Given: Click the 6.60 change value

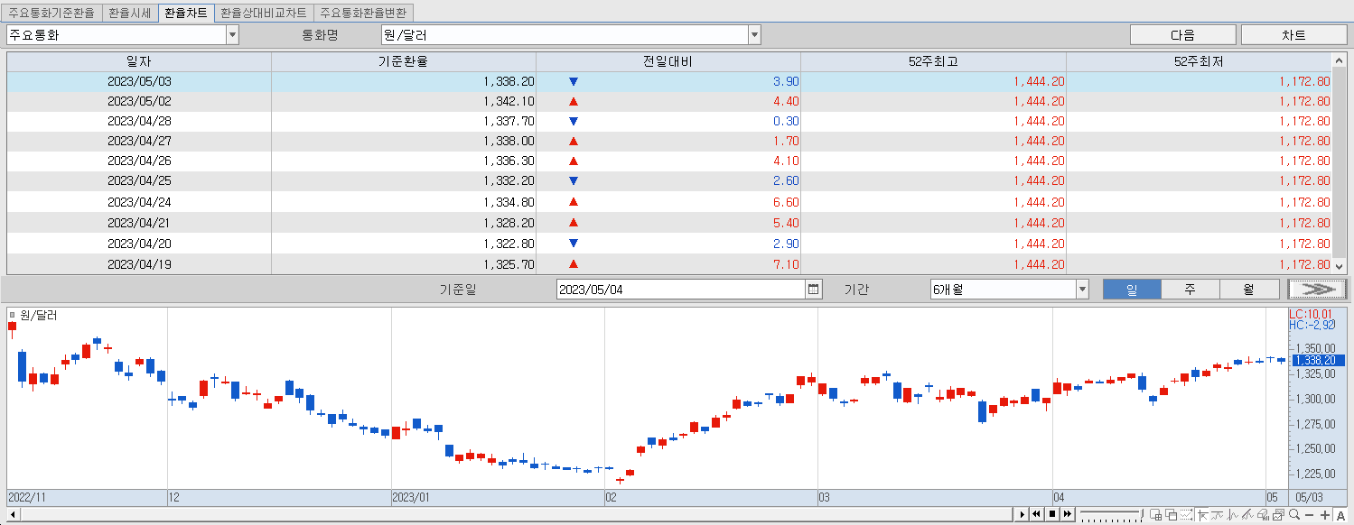Looking at the screenshot, I should (786, 202).
